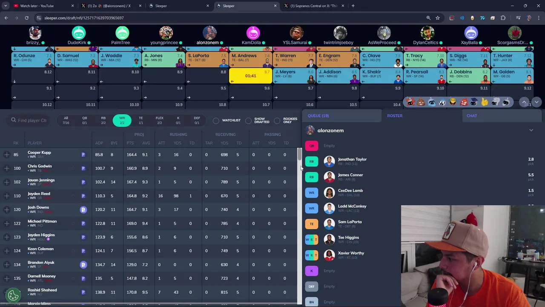Open the S. LaPorta draft pick card
The image size is (545, 307).
pyautogui.click(x=207, y=60)
